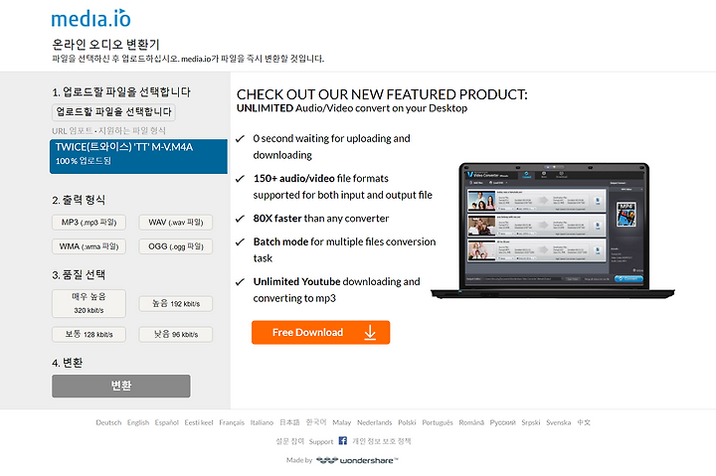This screenshot has height=476, width=716.
Task: Switch language to Nederlands
Action: [x=375, y=422]
